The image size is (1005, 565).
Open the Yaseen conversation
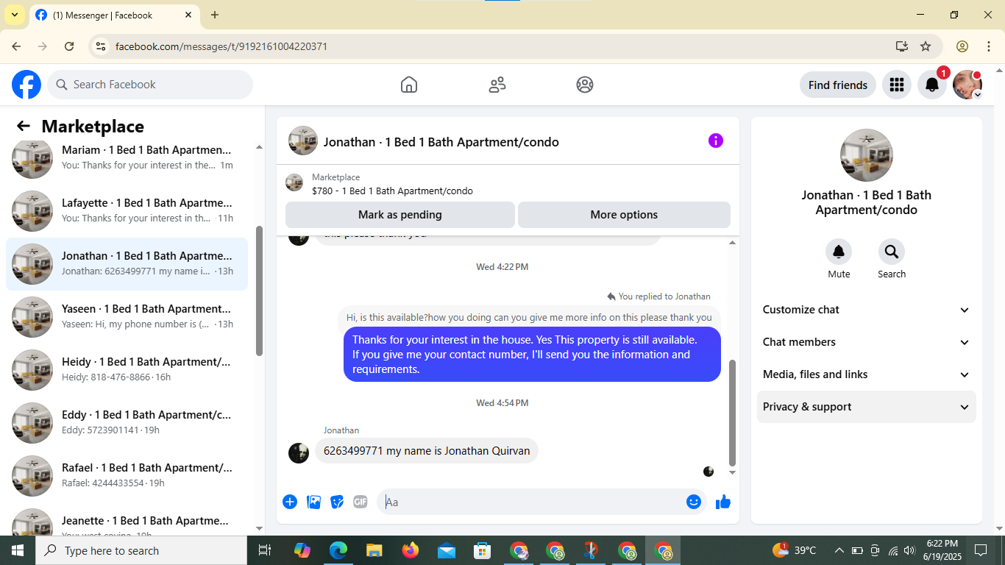pos(127,316)
